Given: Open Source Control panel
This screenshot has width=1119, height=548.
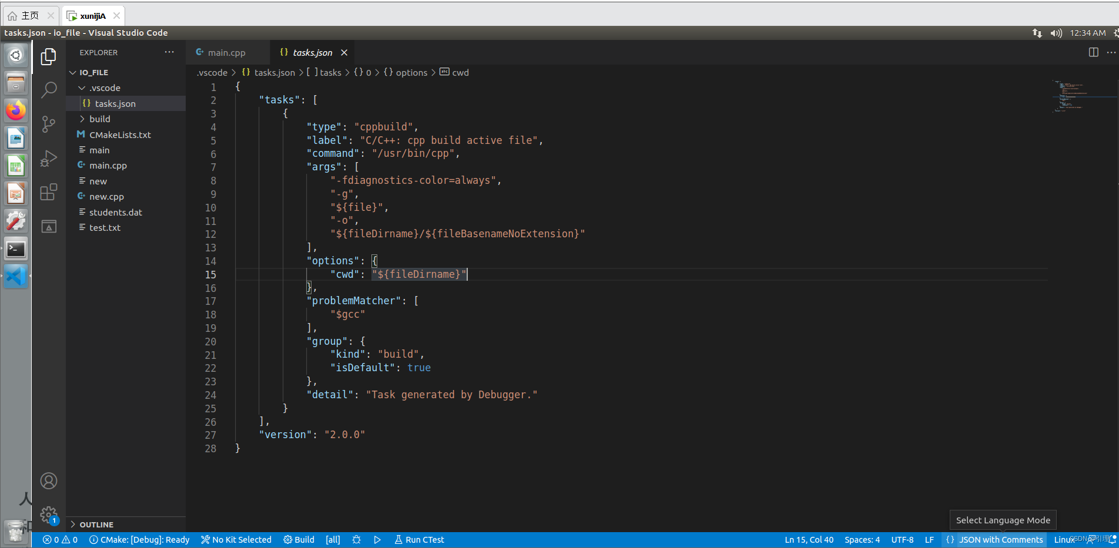Looking at the screenshot, I should [49, 124].
